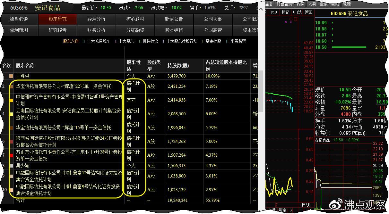Screen dimensions: 389x214
Task: Click the F10 button in the chart toolbar
Action: point(274,12)
